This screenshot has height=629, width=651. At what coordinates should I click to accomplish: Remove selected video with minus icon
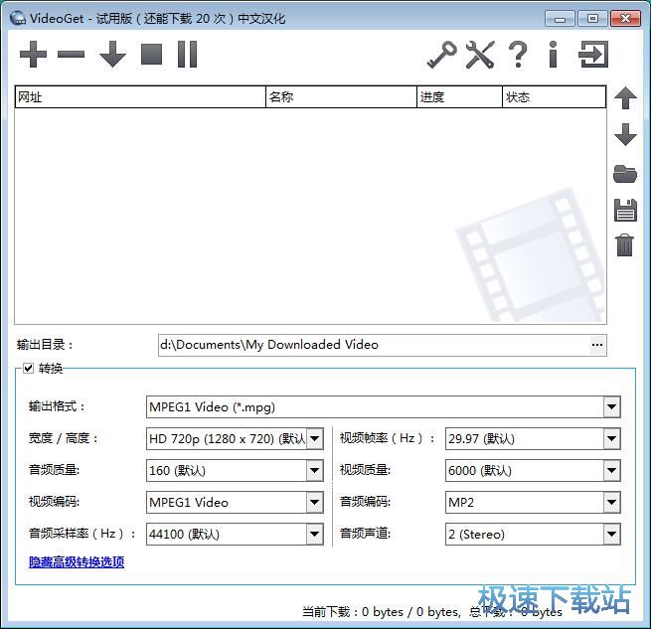pos(71,54)
